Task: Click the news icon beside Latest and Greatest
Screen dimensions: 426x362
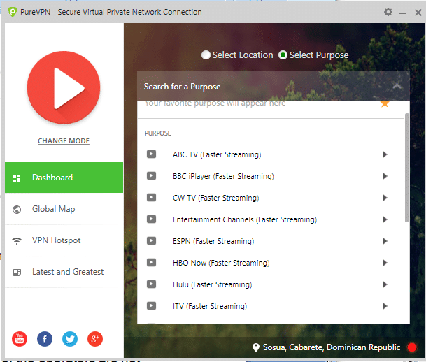Action: (x=17, y=273)
